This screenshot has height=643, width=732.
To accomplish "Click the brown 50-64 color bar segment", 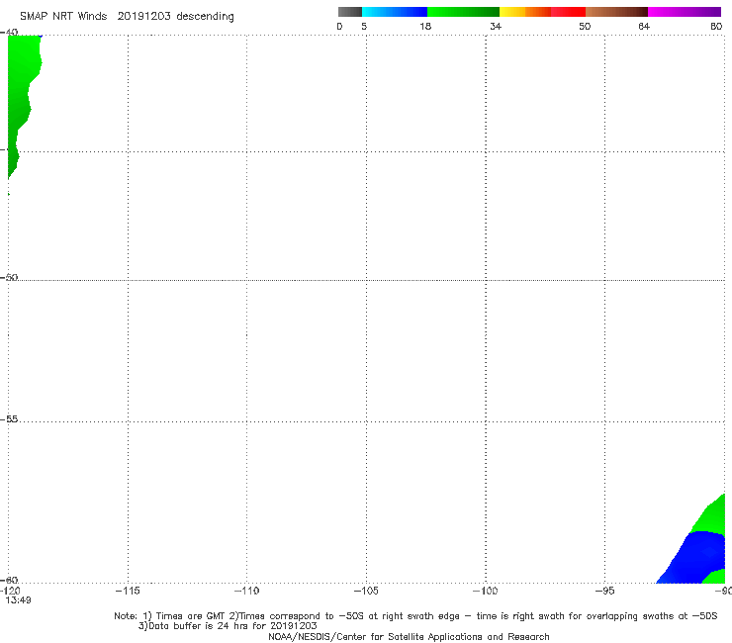I will (616, 12).
